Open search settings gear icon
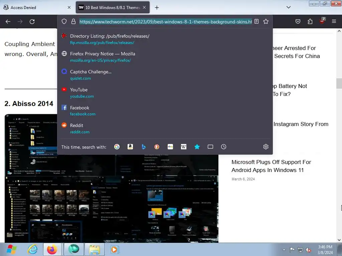Image resolution: width=342 pixels, height=256 pixels. coord(266,147)
